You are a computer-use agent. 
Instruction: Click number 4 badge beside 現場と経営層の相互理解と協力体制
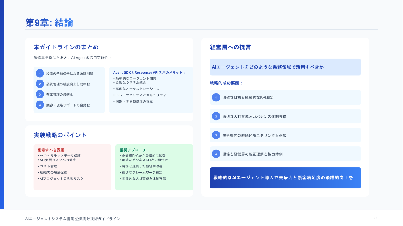point(216,154)
